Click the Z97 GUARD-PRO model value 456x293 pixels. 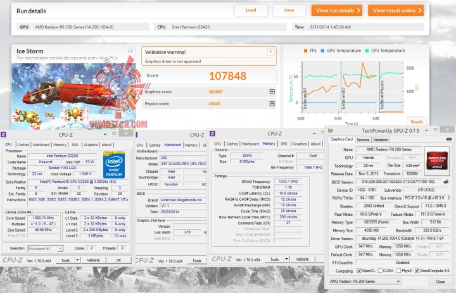tap(184, 164)
